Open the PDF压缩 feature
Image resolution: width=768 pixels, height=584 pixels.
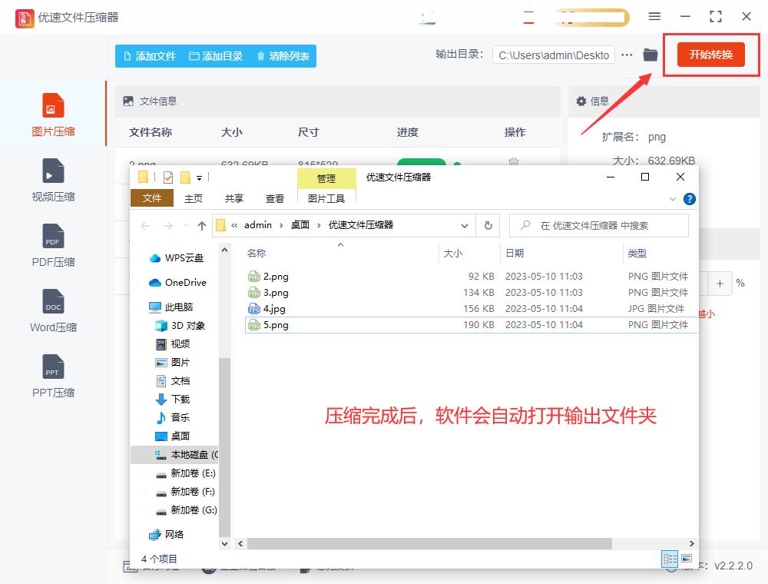pyautogui.click(x=51, y=244)
